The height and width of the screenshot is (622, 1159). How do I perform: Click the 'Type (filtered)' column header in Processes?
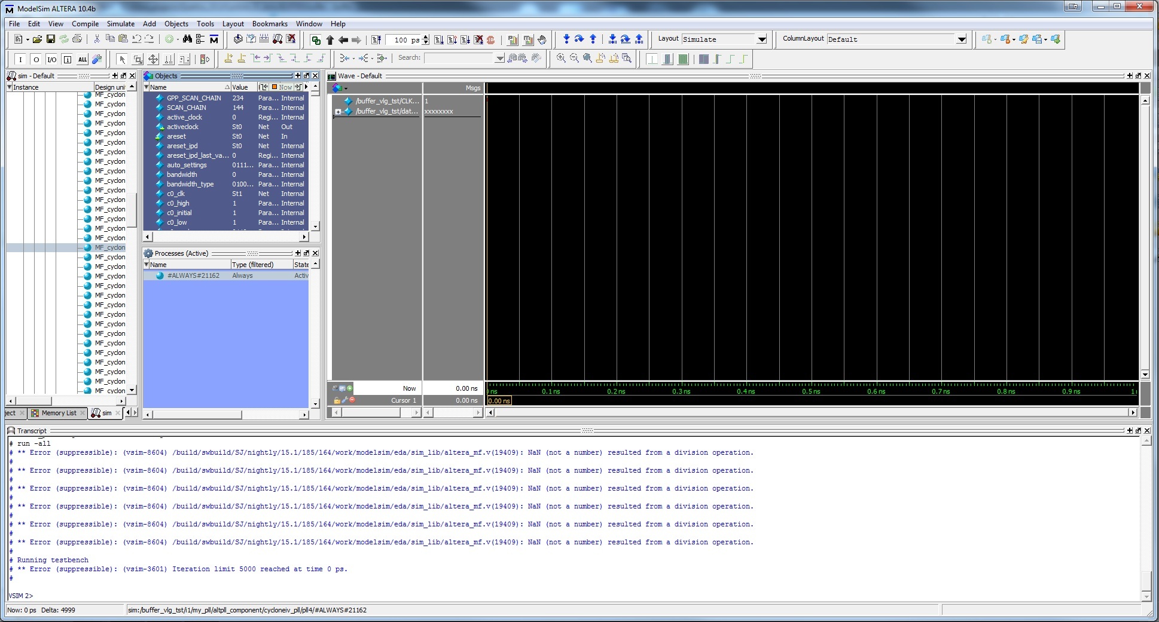261,265
